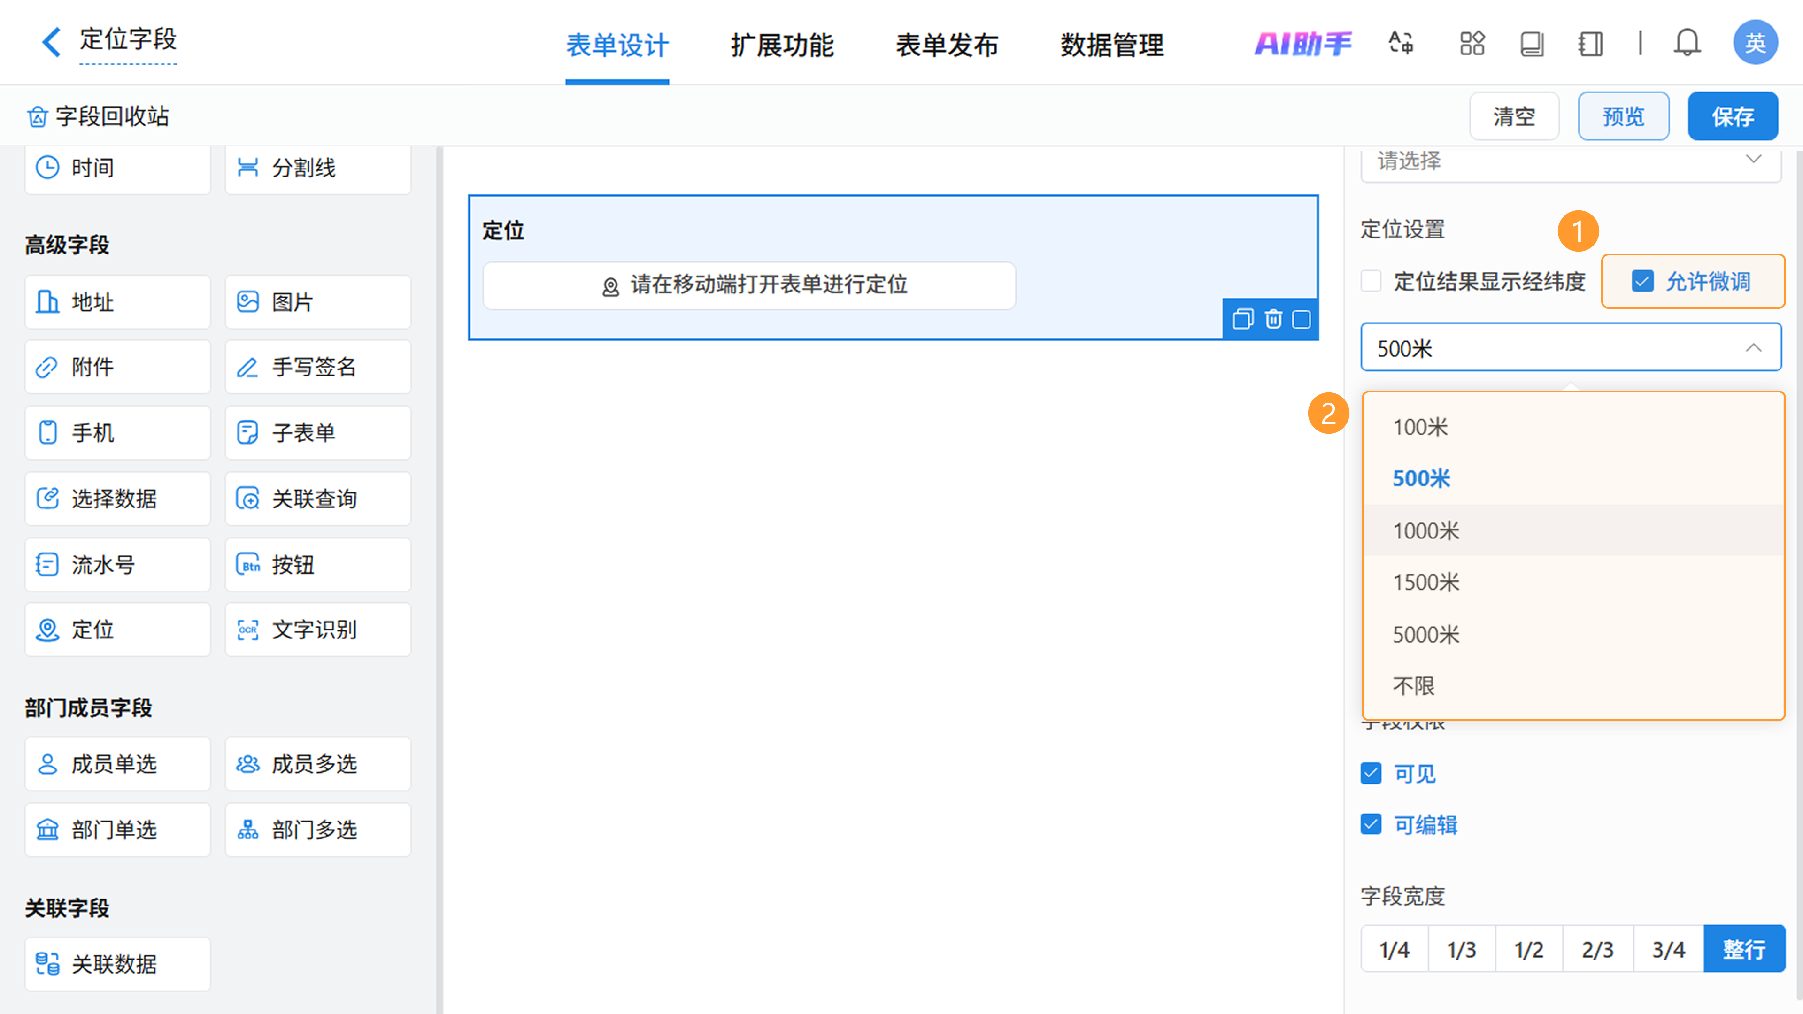Click the translation language icon in header
Screen dimensions: 1803x1014
click(1401, 43)
